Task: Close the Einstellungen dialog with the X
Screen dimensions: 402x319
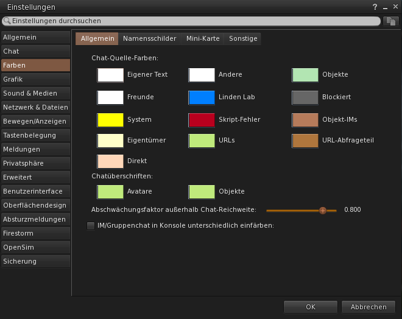Action: pos(395,7)
